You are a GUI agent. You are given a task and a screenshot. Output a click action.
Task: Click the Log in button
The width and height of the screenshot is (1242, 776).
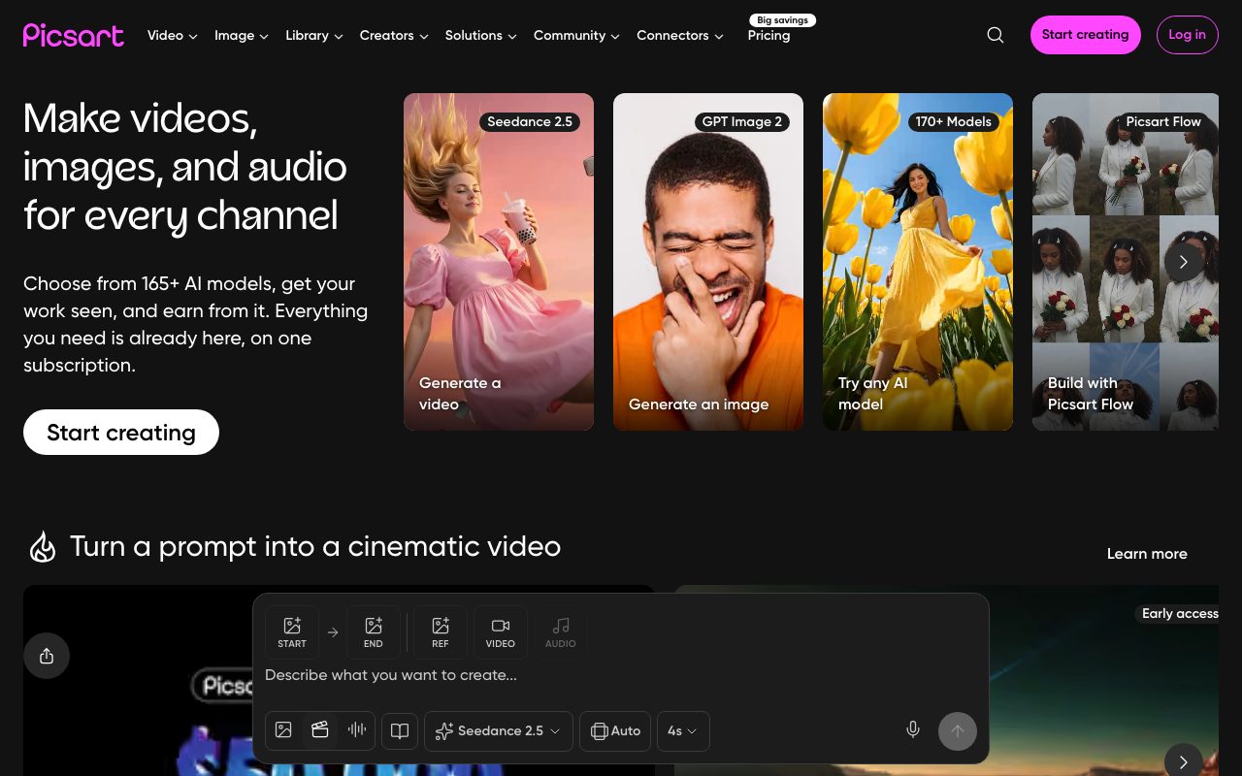[1188, 35]
